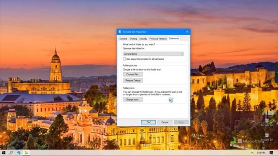Click the greyed-out Apply button
Screen dimensions: 278x156
click(181, 122)
